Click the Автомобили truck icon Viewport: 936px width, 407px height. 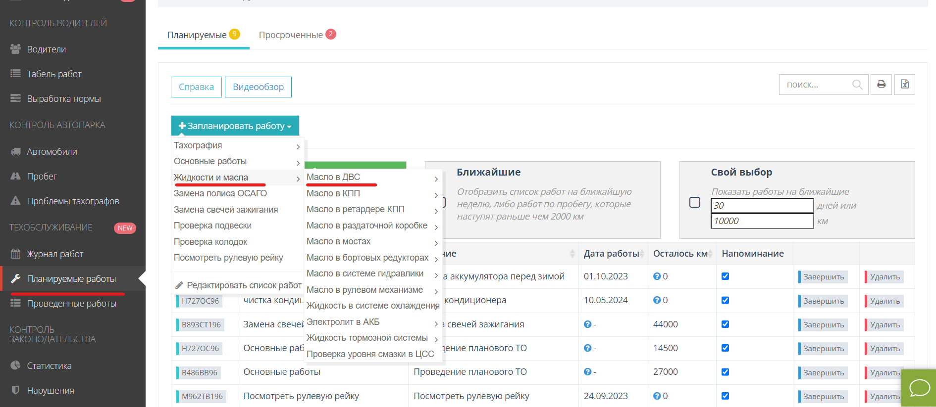click(16, 151)
